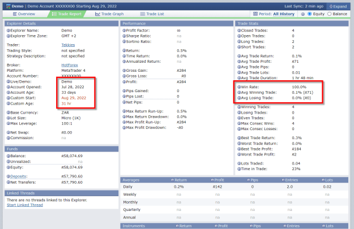This screenshot has width=354, height=229.
Task: Click info icon beside Max Return Run-Up
Action: coord(124,111)
